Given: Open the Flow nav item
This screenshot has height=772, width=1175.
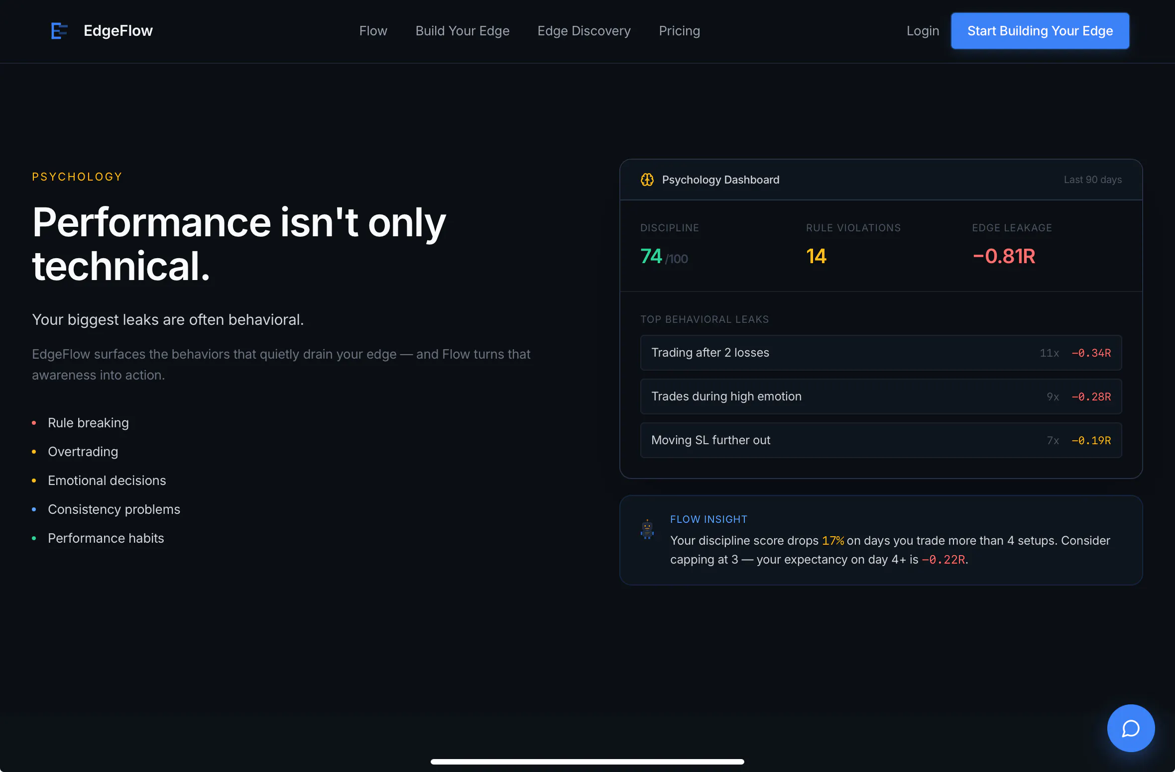Looking at the screenshot, I should [x=373, y=31].
